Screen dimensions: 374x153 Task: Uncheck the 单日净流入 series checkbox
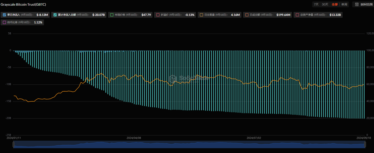coord(4,15)
